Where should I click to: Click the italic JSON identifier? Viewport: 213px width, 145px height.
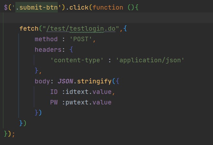pyautogui.click(x=65, y=81)
